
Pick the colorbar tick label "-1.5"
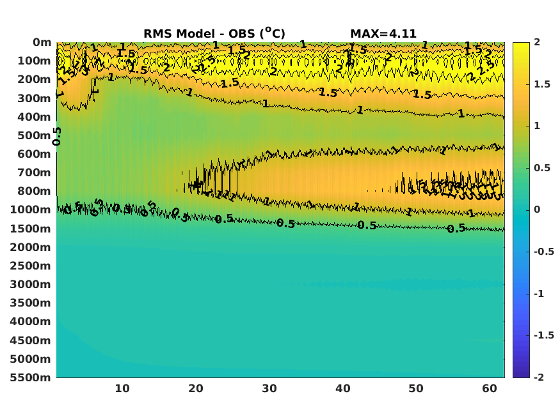[544, 335]
